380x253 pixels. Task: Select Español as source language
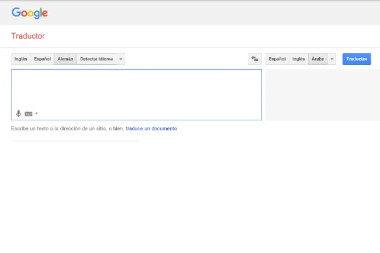[42, 59]
